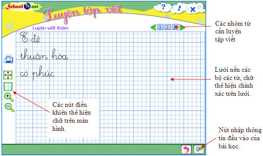This screenshot has width=263, height=156.
Task: Click the Schoolnet logo
Action: (22, 6)
